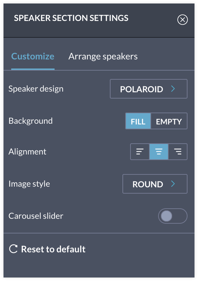The image size is (198, 281).
Task: Switch to the Arrange speakers tab
Action: coord(103,57)
